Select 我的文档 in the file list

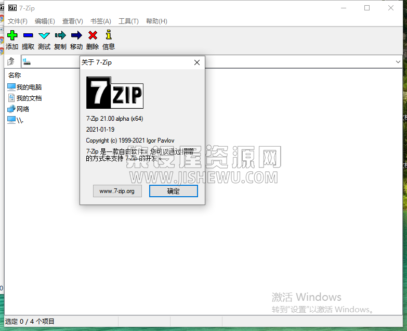click(24, 98)
